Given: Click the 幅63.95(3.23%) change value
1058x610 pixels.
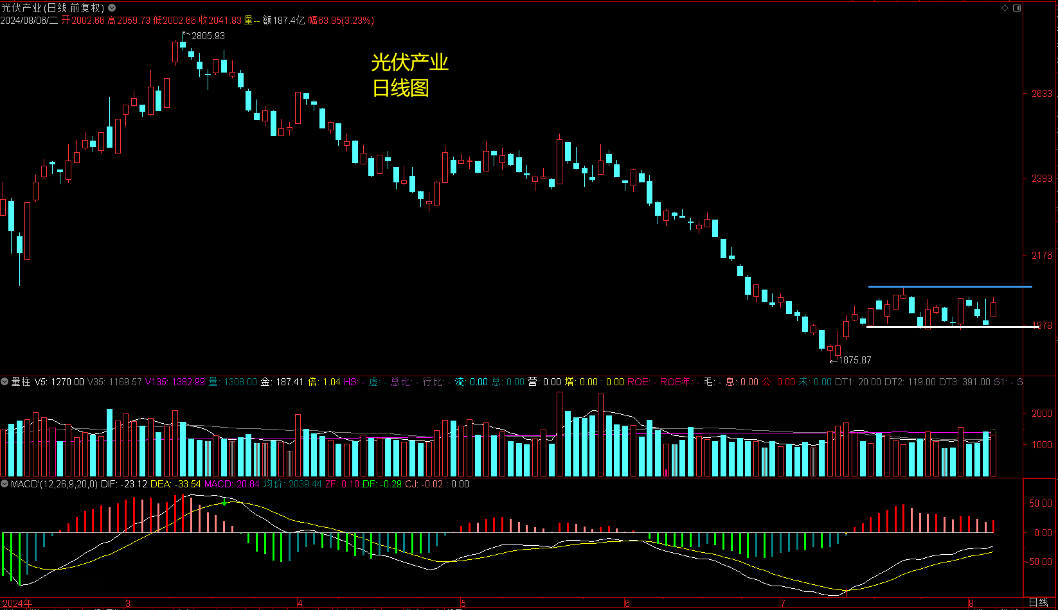Looking at the screenshot, I should click(x=341, y=21).
